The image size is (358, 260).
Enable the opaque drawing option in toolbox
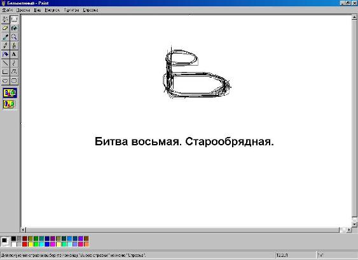click(x=10, y=93)
